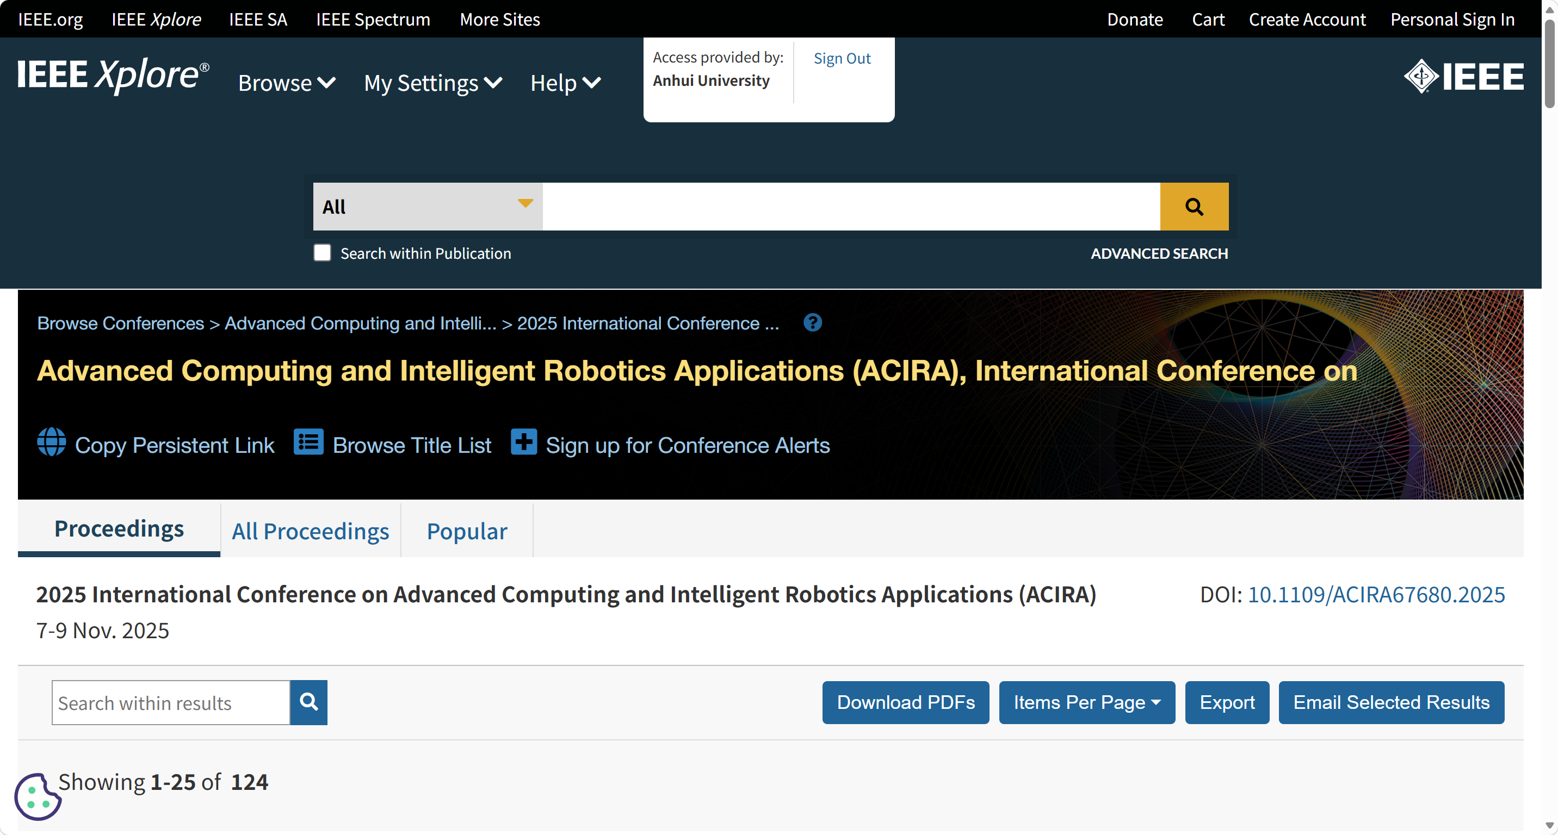The image size is (1558, 835).
Task: Click Copy Persistent Link text
Action: point(174,445)
